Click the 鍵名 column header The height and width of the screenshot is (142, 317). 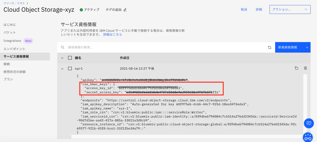click(78, 58)
